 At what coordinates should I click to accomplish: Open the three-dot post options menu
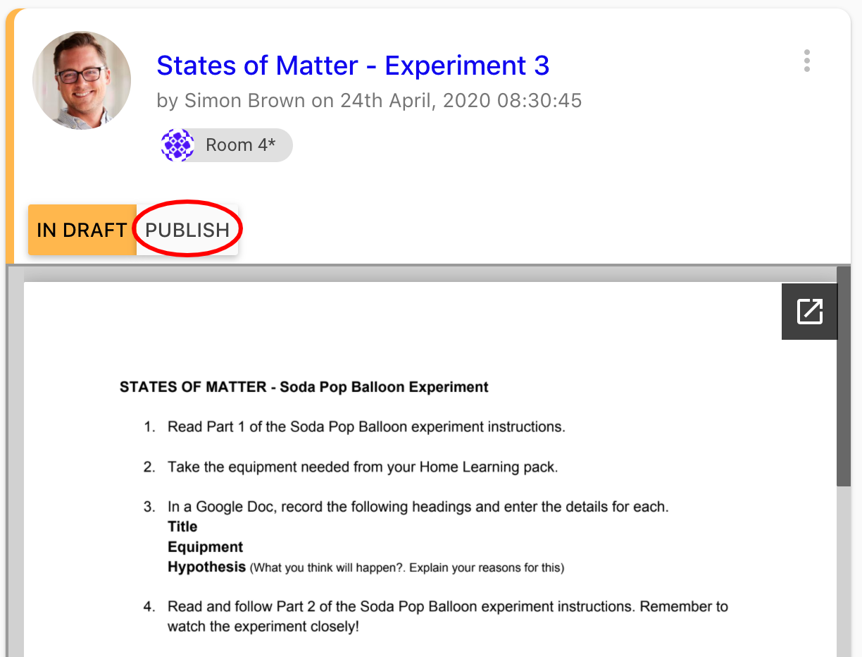point(806,61)
